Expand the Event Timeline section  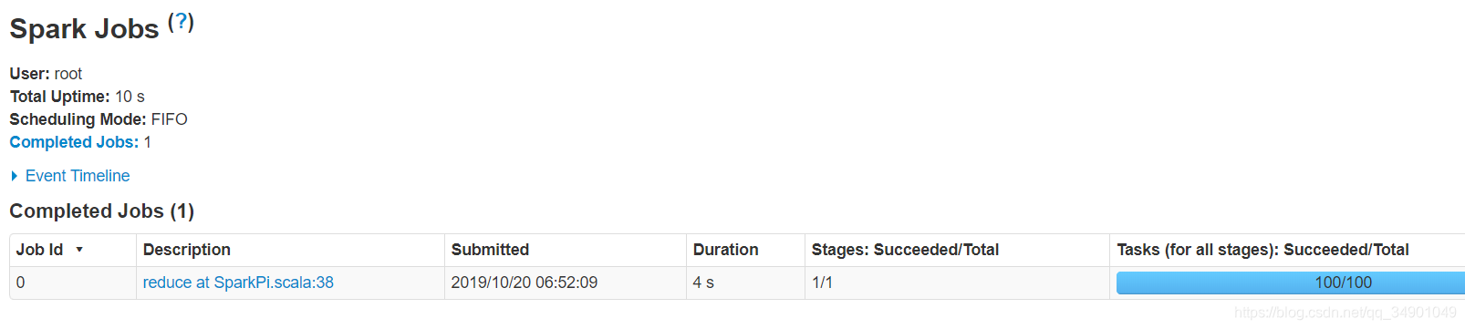[x=78, y=176]
